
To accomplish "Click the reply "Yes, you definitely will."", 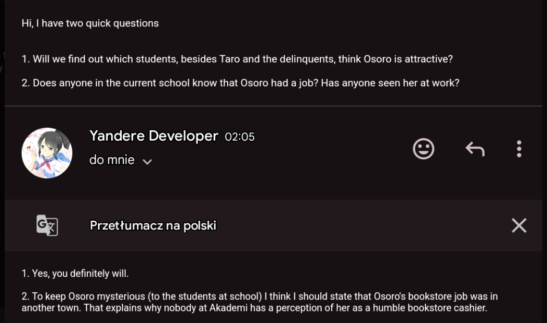I will click(75, 273).
